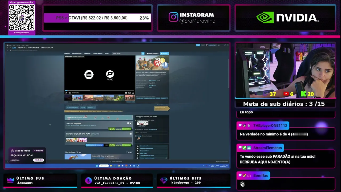The height and width of the screenshot is (192, 341).
Task: Open Chrome from the taskbar
Action: coord(119,166)
